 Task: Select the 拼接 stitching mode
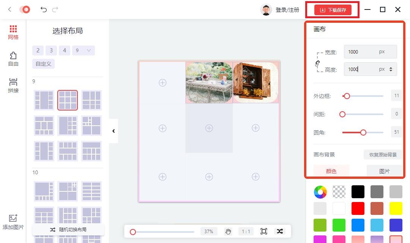13,85
